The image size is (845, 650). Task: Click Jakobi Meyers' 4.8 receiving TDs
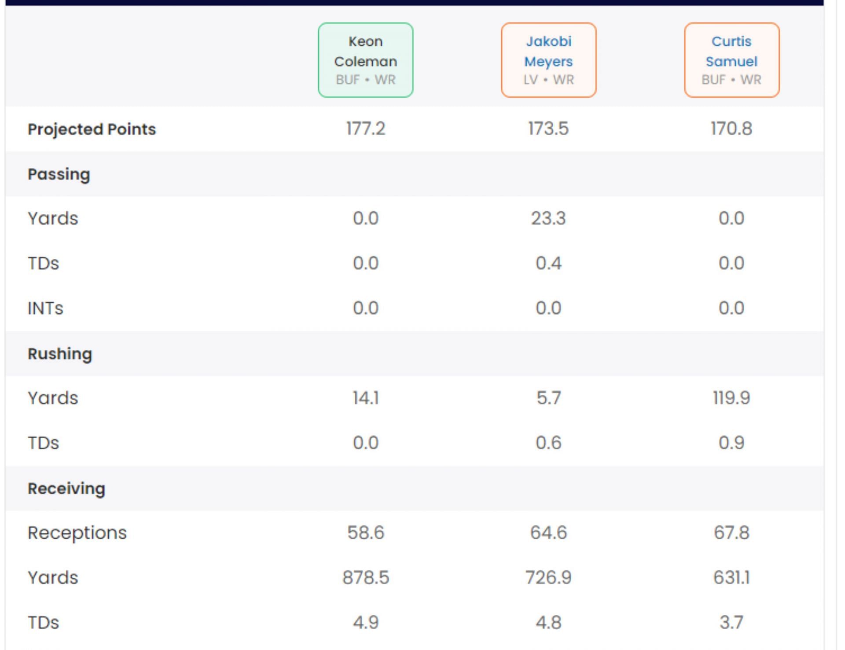coord(548,622)
